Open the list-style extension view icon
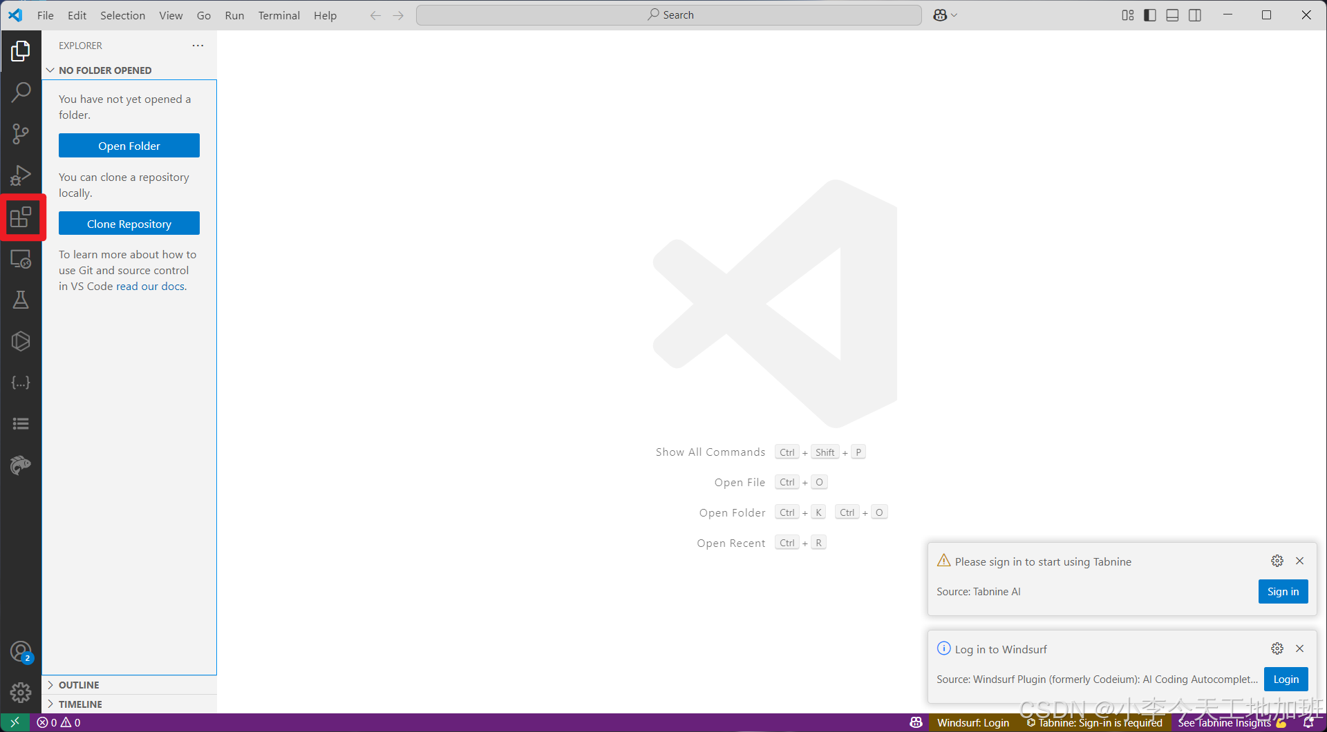 click(x=21, y=423)
